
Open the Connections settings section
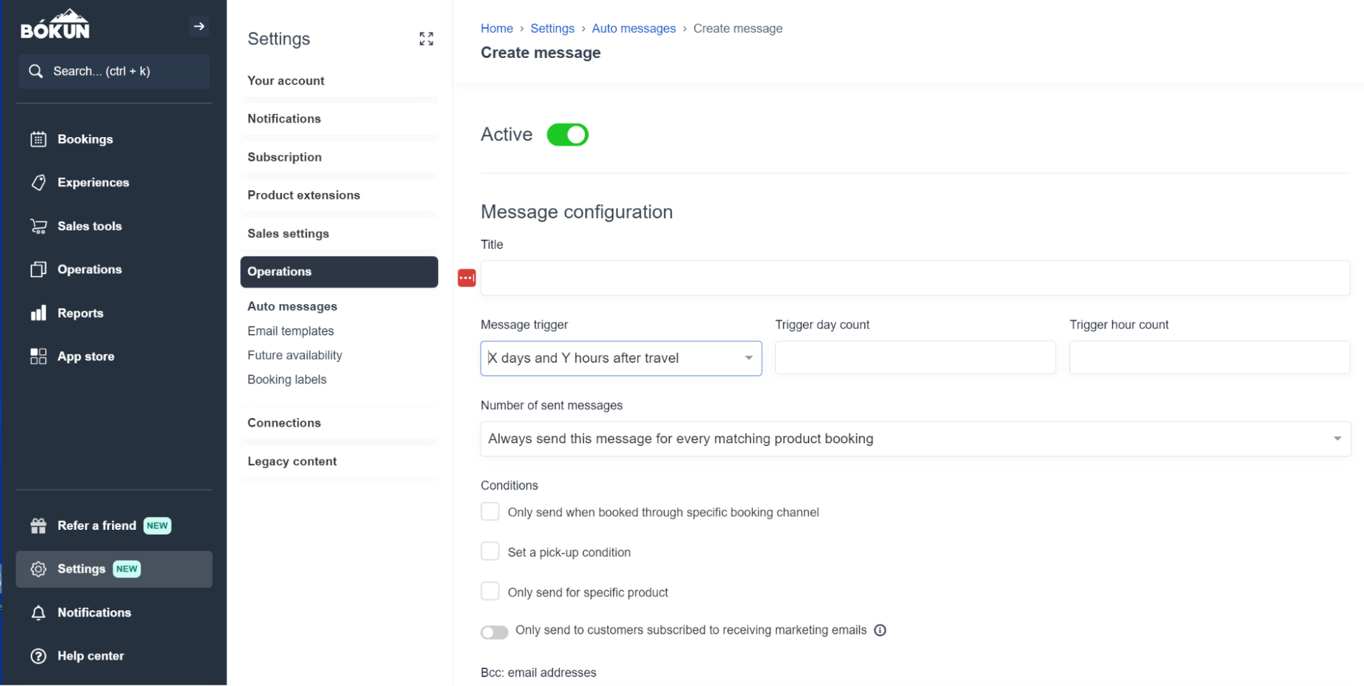283,422
